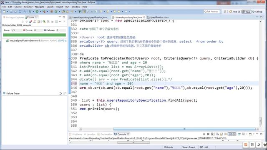The width and height of the screenshot is (267, 150).
Task: Click Terminate icon in Console toolbar
Action: [x=204, y=134]
